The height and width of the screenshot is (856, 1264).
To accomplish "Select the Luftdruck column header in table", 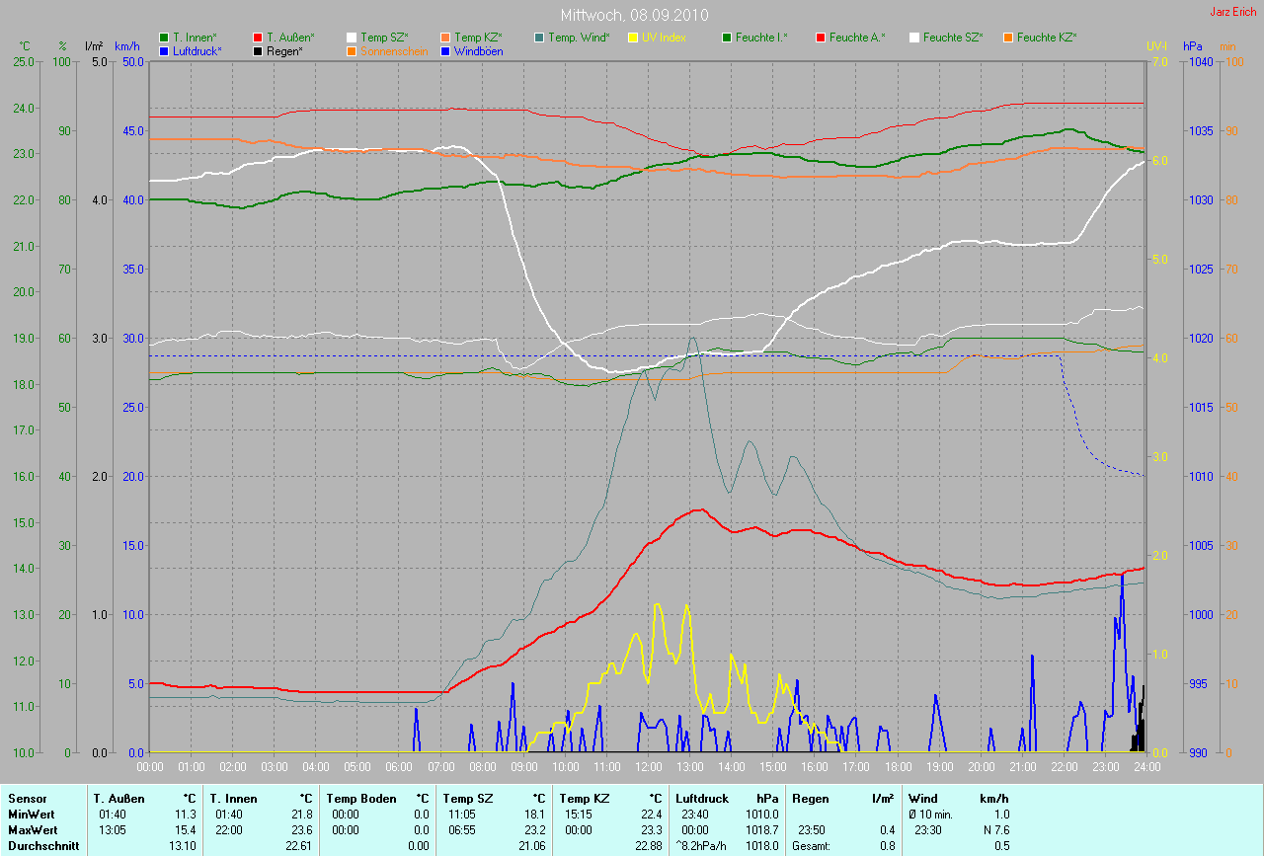I will tap(702, 798).
